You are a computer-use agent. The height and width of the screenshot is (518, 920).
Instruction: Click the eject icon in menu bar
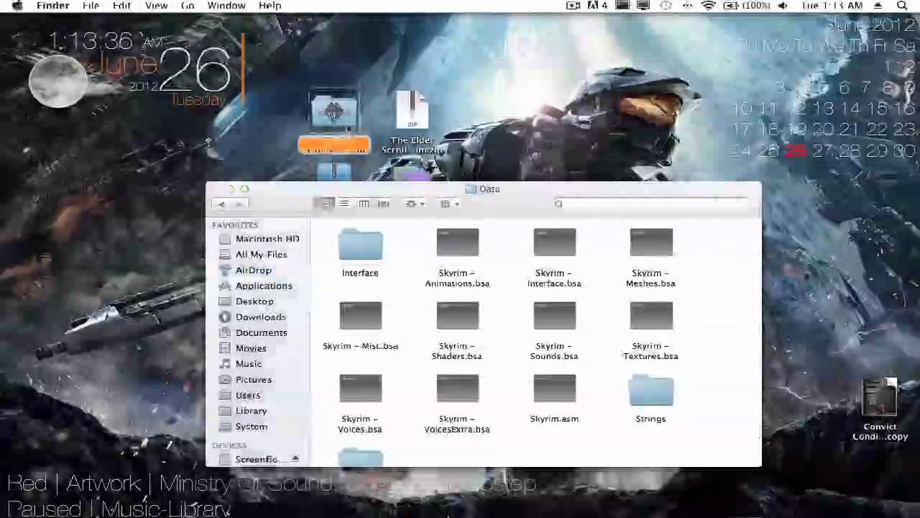[878, 6]
